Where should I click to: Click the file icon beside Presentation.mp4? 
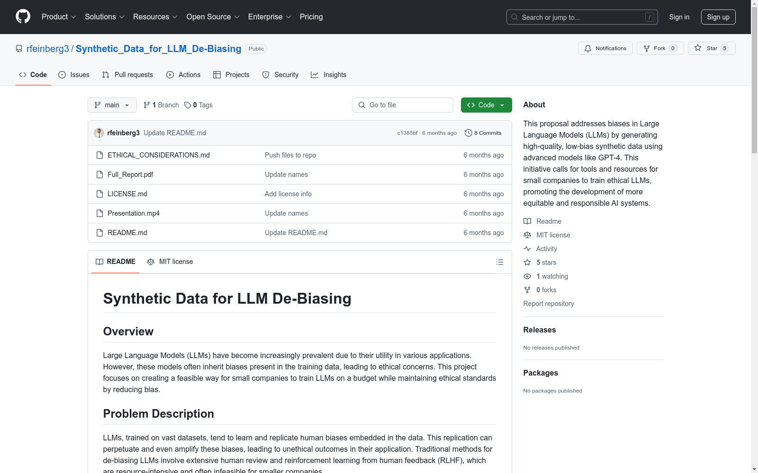point(99,213)
